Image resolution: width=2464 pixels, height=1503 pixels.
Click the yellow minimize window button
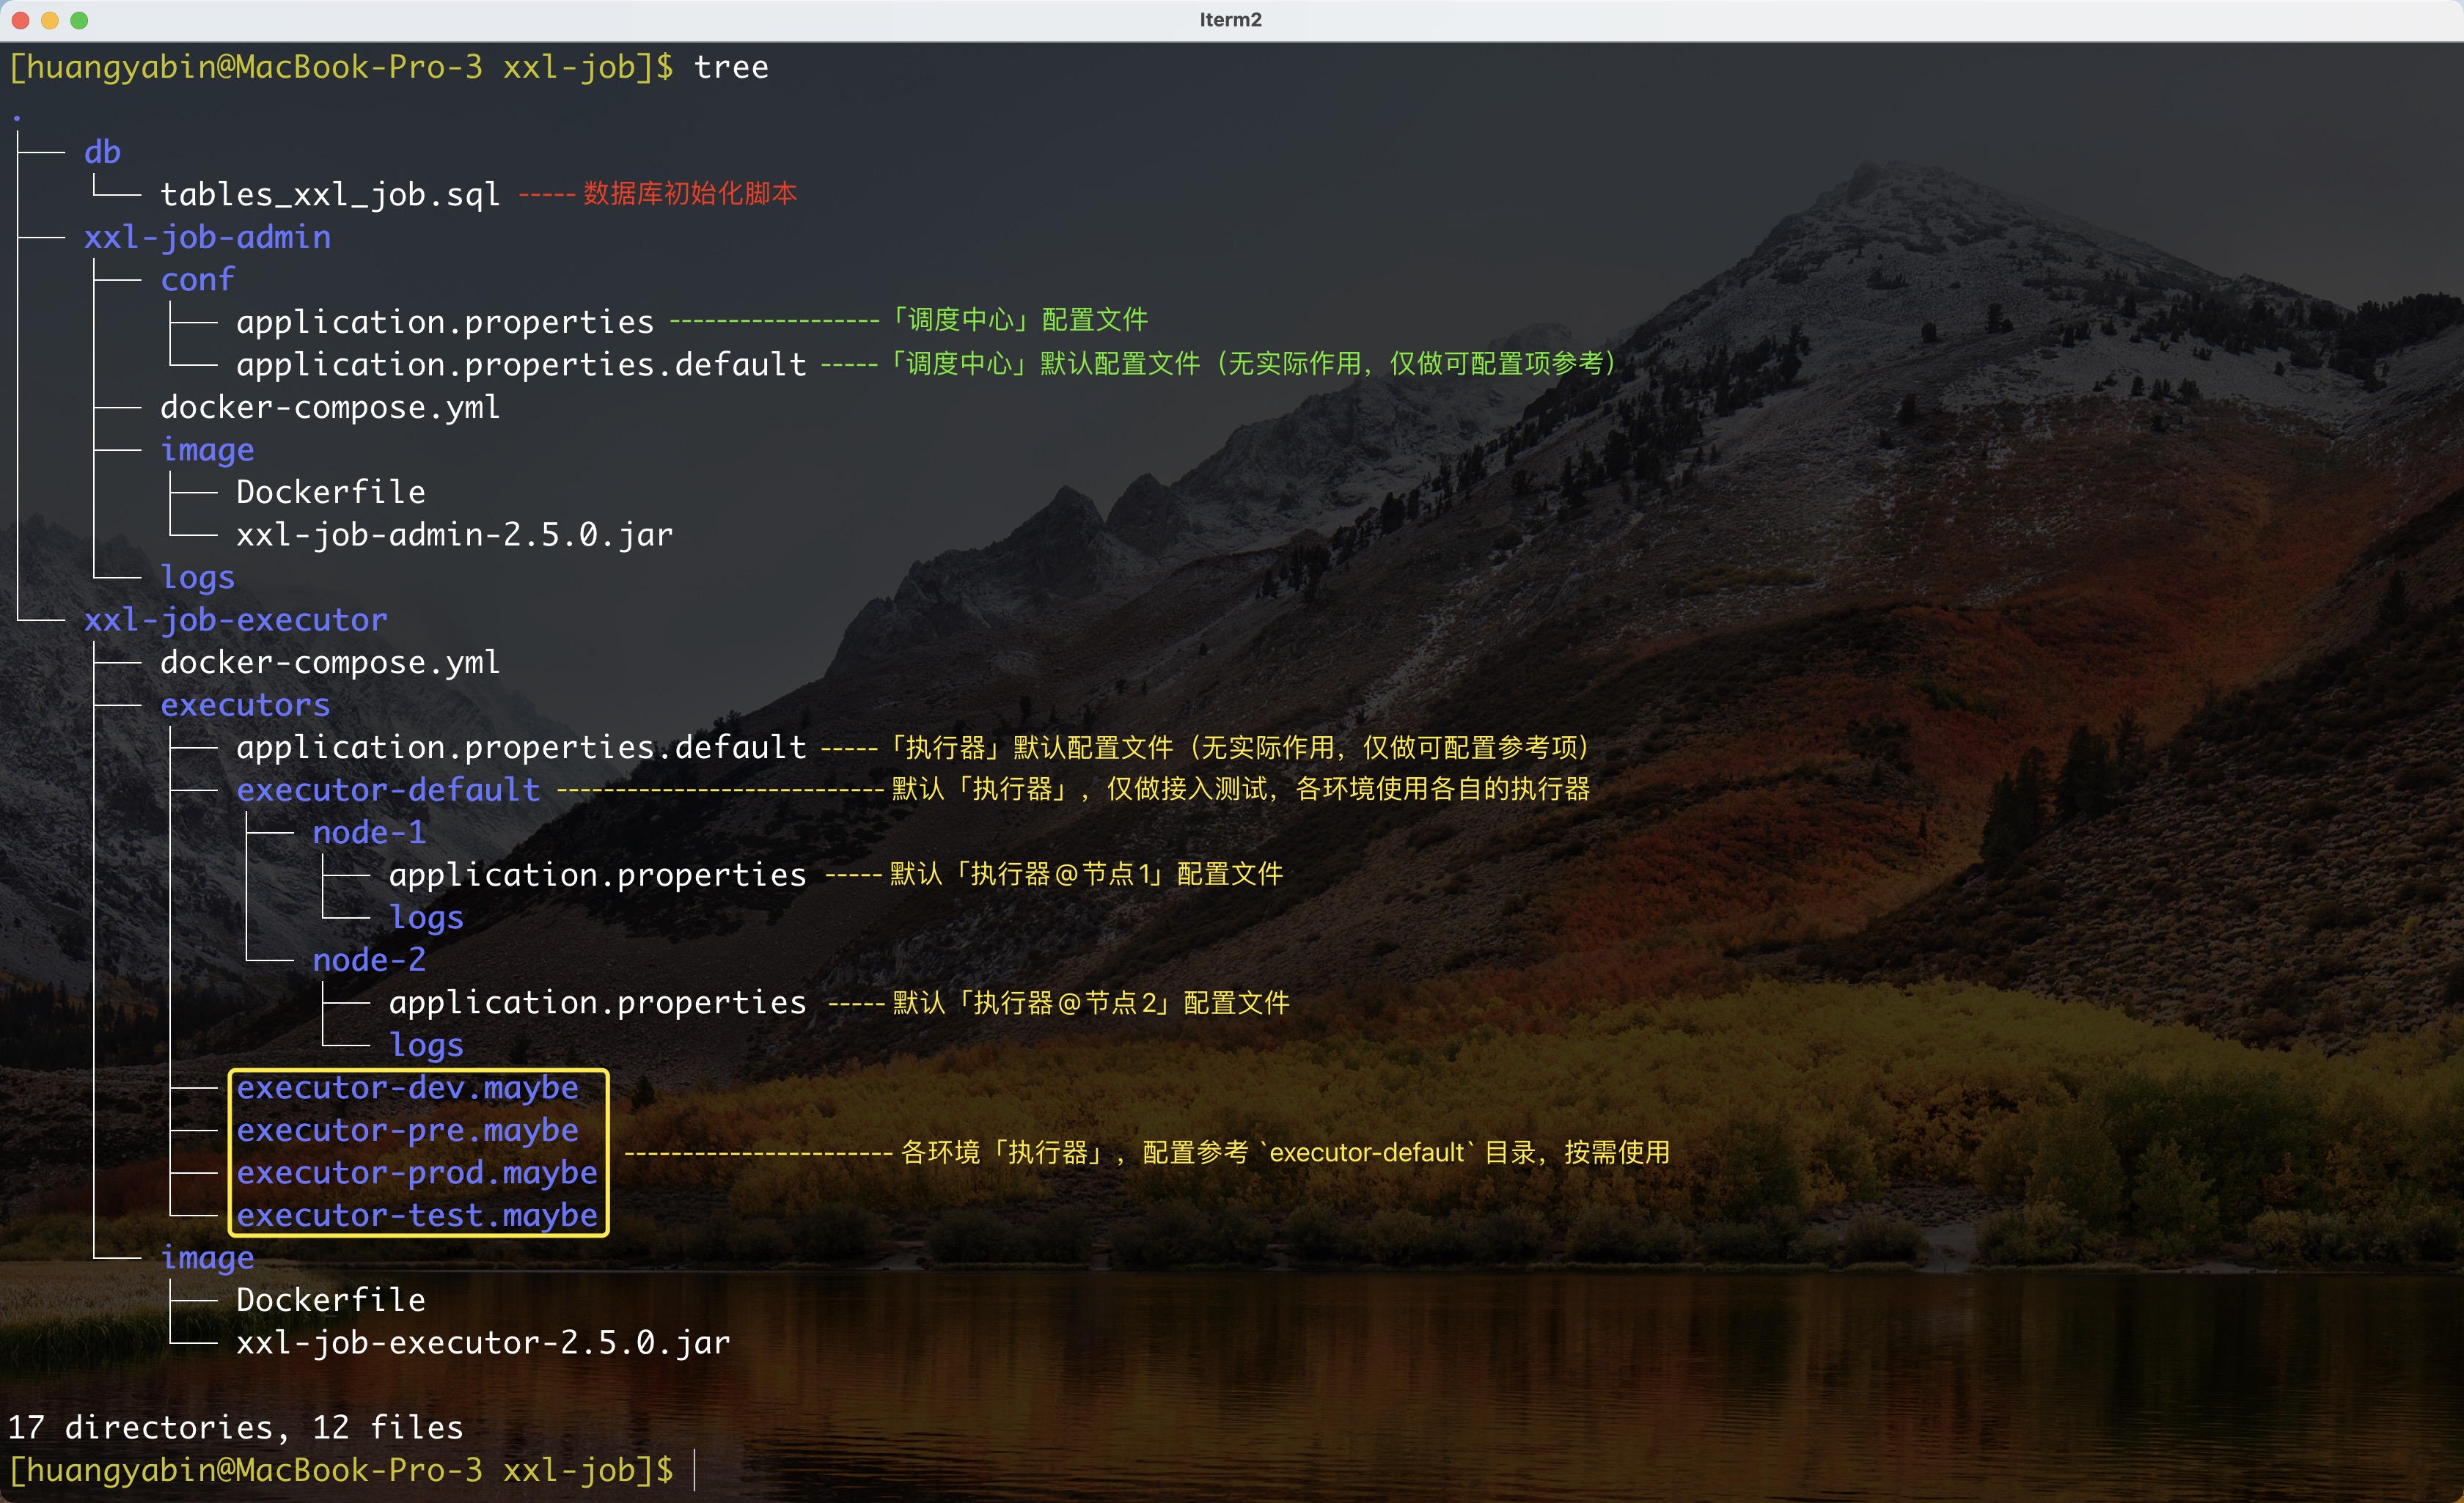coord(50,20)
